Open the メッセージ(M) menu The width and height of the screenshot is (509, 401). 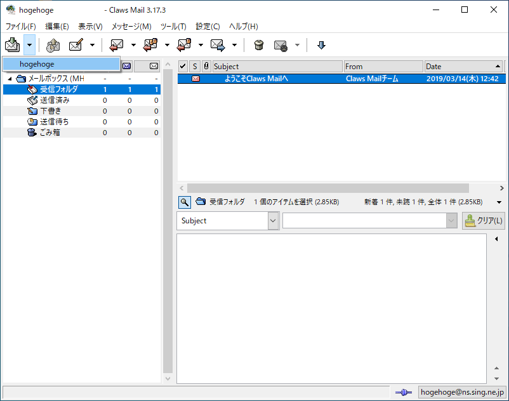(131, 26)
